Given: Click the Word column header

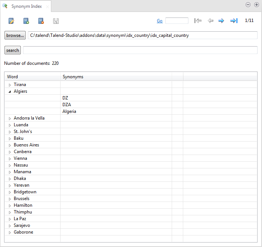Looking at the screenshot, I should tap(32, 77).
